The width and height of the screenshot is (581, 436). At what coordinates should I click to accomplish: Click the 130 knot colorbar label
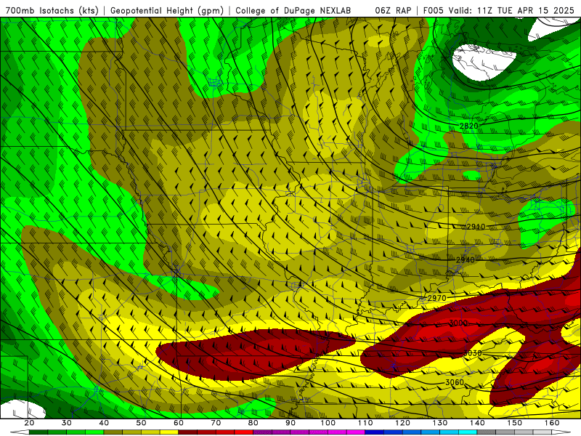(x=440, y=423)
